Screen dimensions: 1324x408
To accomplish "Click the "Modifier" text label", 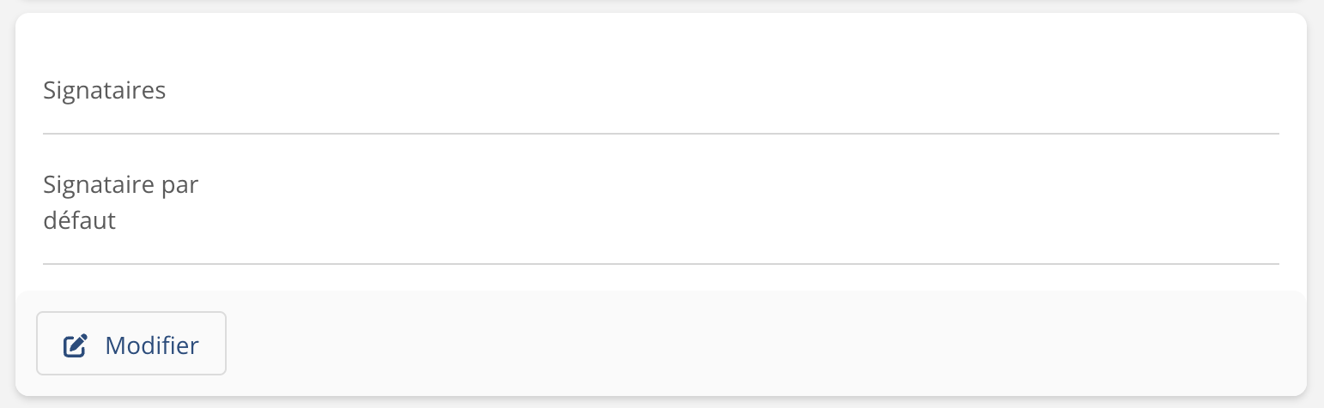I will coord(152,345).
